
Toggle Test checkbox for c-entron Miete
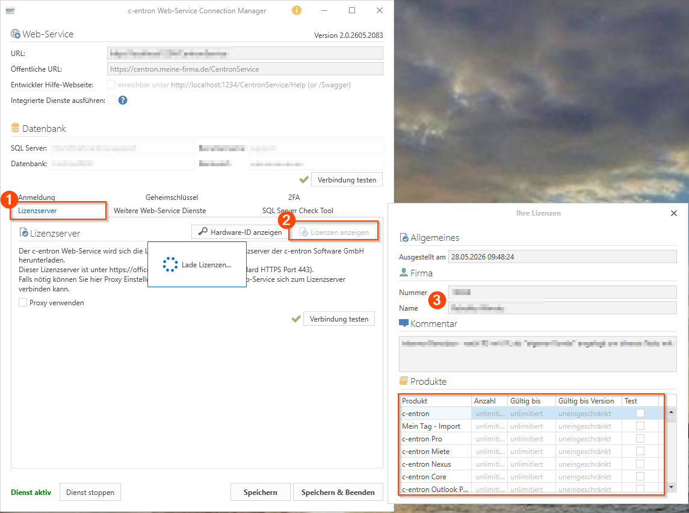click(640, 451)
